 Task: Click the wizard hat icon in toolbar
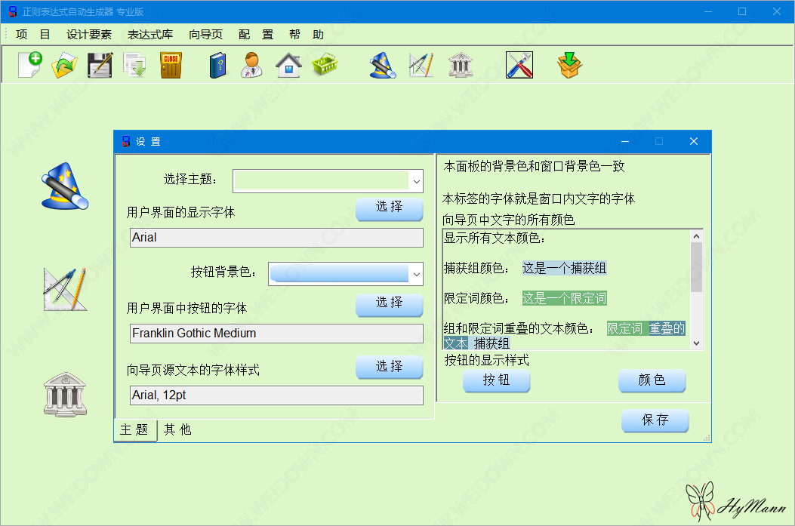(x=383, y=65)
